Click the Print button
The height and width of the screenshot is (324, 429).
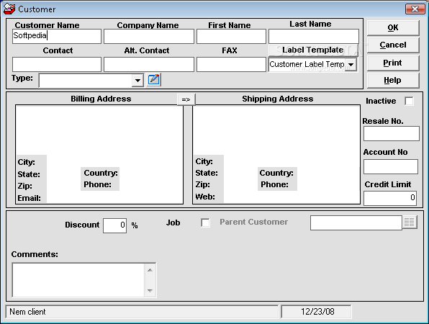393,63
